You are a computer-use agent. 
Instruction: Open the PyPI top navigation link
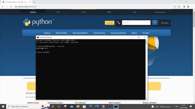(x=109, y=12)
